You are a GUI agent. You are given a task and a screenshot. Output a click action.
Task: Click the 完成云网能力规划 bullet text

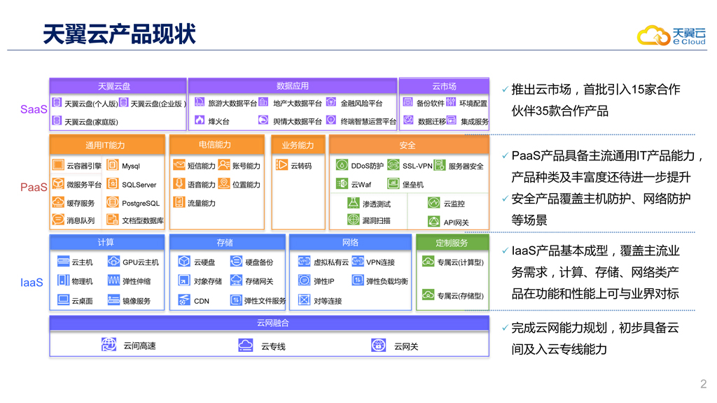[595, 339]
